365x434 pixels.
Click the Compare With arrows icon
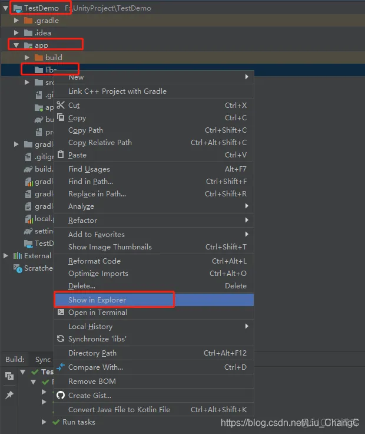click(x=61, y=367)
